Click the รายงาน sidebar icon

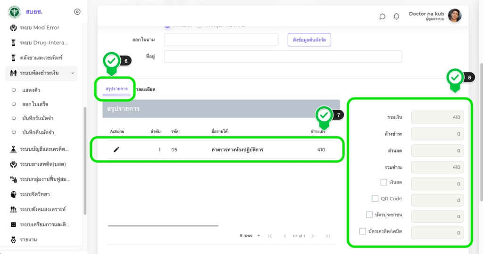tap(14, 240)
